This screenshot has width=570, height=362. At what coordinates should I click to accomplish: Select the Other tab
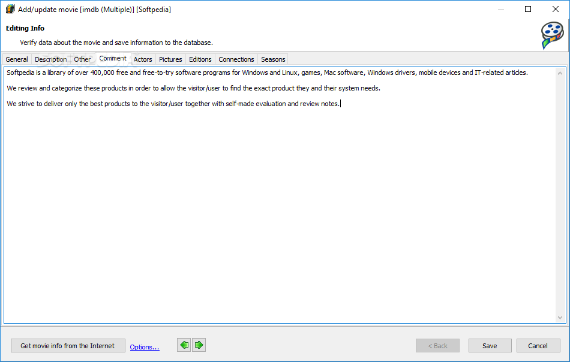(x=83, y=59)
